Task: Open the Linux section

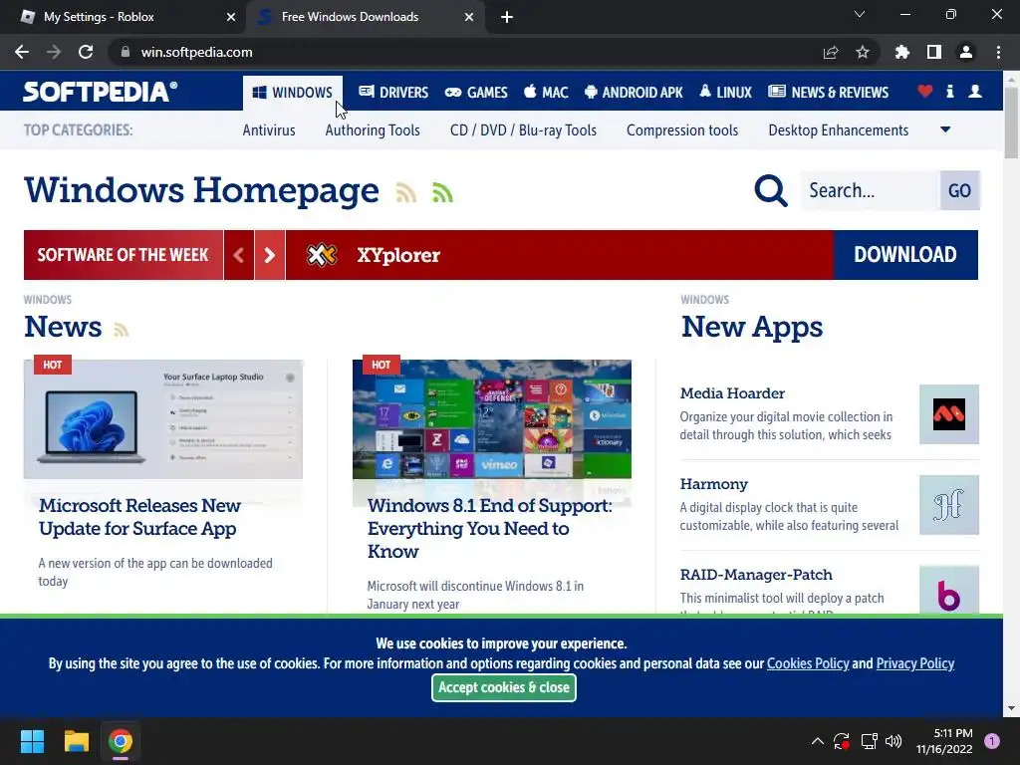Action: pyautogui.click(x=725, y=93)
